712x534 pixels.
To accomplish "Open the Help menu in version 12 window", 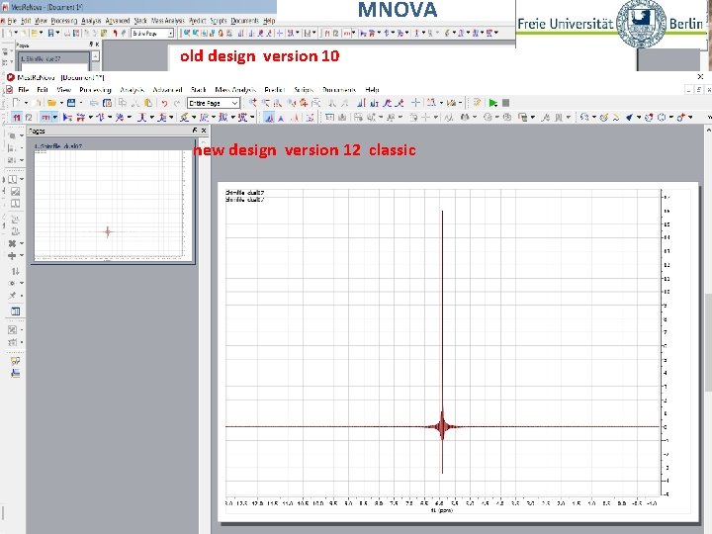I will click(x=372, y=90).
